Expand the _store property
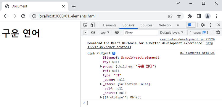 click(101, 84)
